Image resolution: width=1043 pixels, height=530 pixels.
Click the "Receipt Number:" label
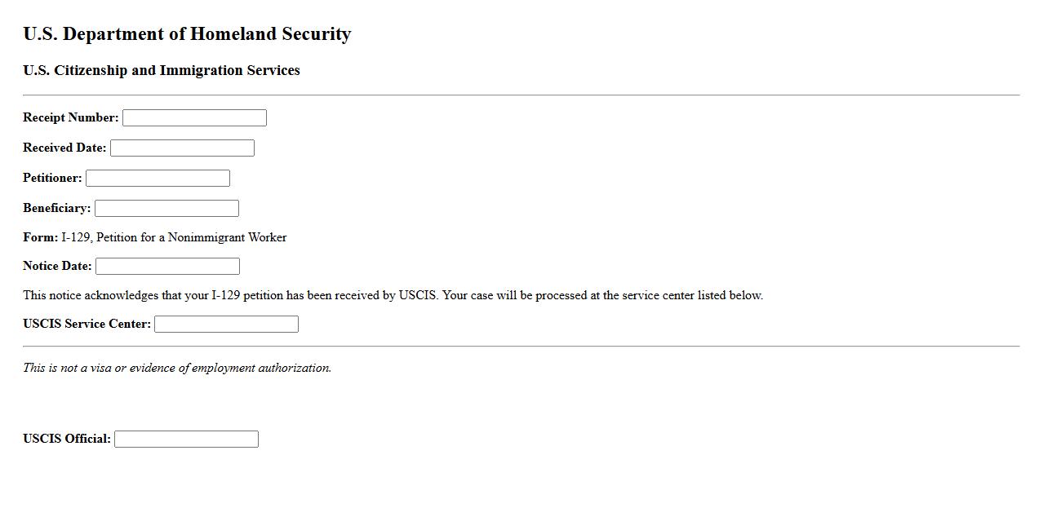point(71,118)
